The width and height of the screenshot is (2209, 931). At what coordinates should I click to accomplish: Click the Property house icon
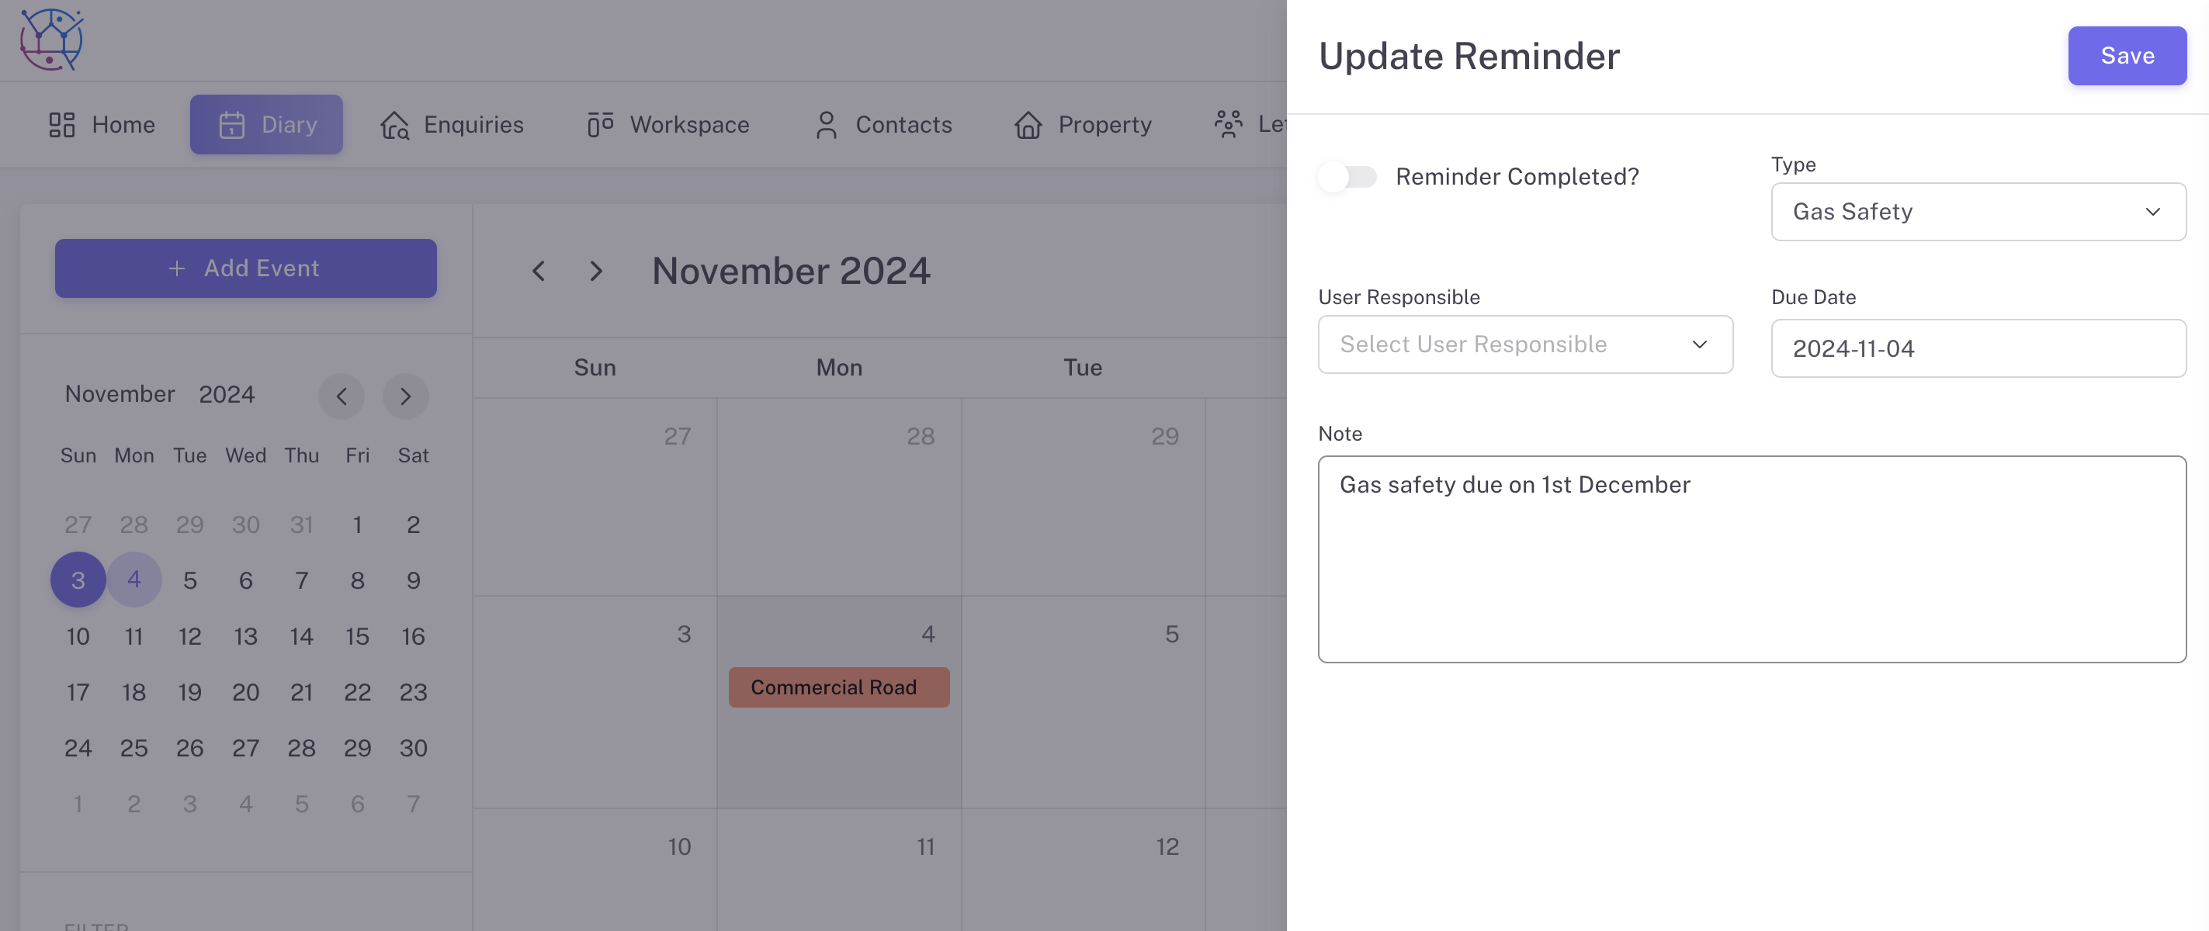tap(1028, 125)
